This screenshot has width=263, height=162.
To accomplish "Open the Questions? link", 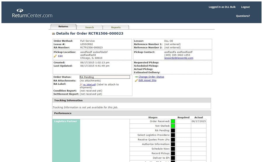I will point(243,16).
